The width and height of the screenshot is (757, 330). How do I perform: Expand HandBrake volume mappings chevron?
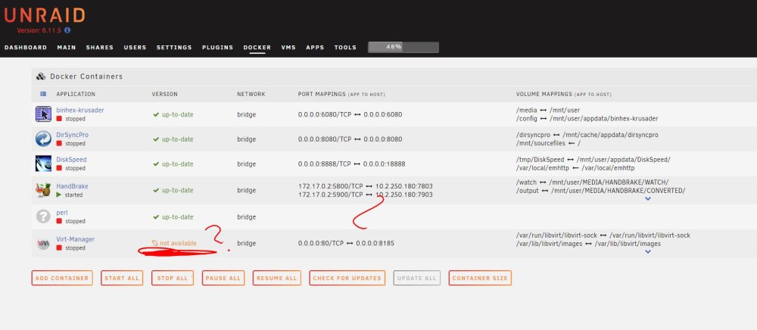point(648,198)
